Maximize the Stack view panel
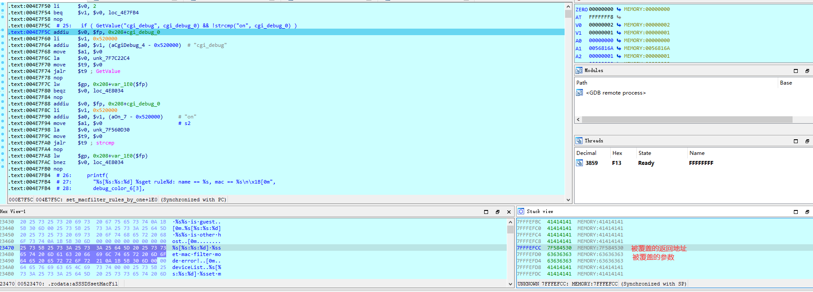Screen dimensions: 813x292 coord(796,212)
